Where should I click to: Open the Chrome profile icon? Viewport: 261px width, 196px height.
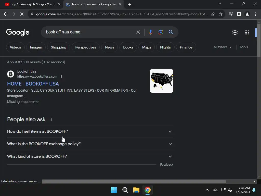247,14
